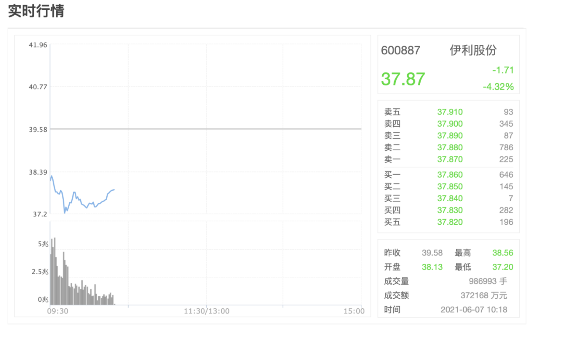The image size is (562, 338).
Task: Click the 0兆 volume axis label
Action: 43,300
